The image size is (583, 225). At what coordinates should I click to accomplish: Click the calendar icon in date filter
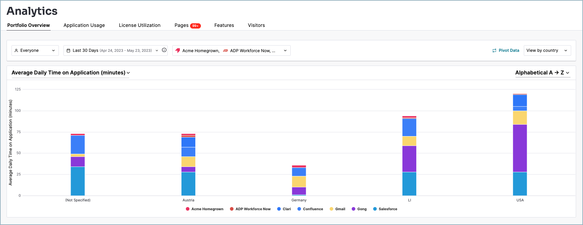(68, 51)
